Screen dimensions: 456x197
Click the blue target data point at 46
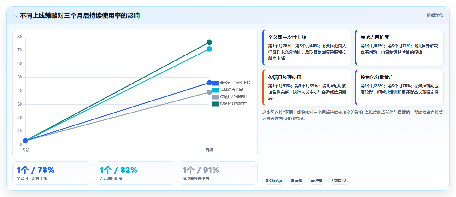pyautogui.click(x=209, y=83)
